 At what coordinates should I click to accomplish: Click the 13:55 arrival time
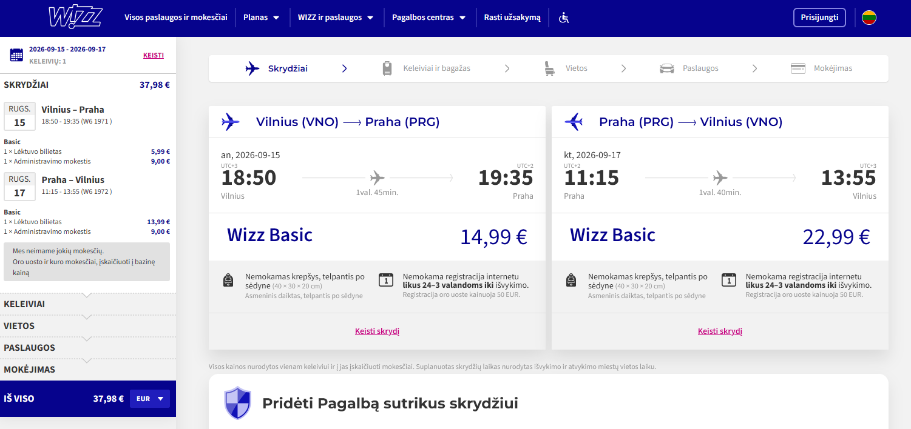pos(848,178)
